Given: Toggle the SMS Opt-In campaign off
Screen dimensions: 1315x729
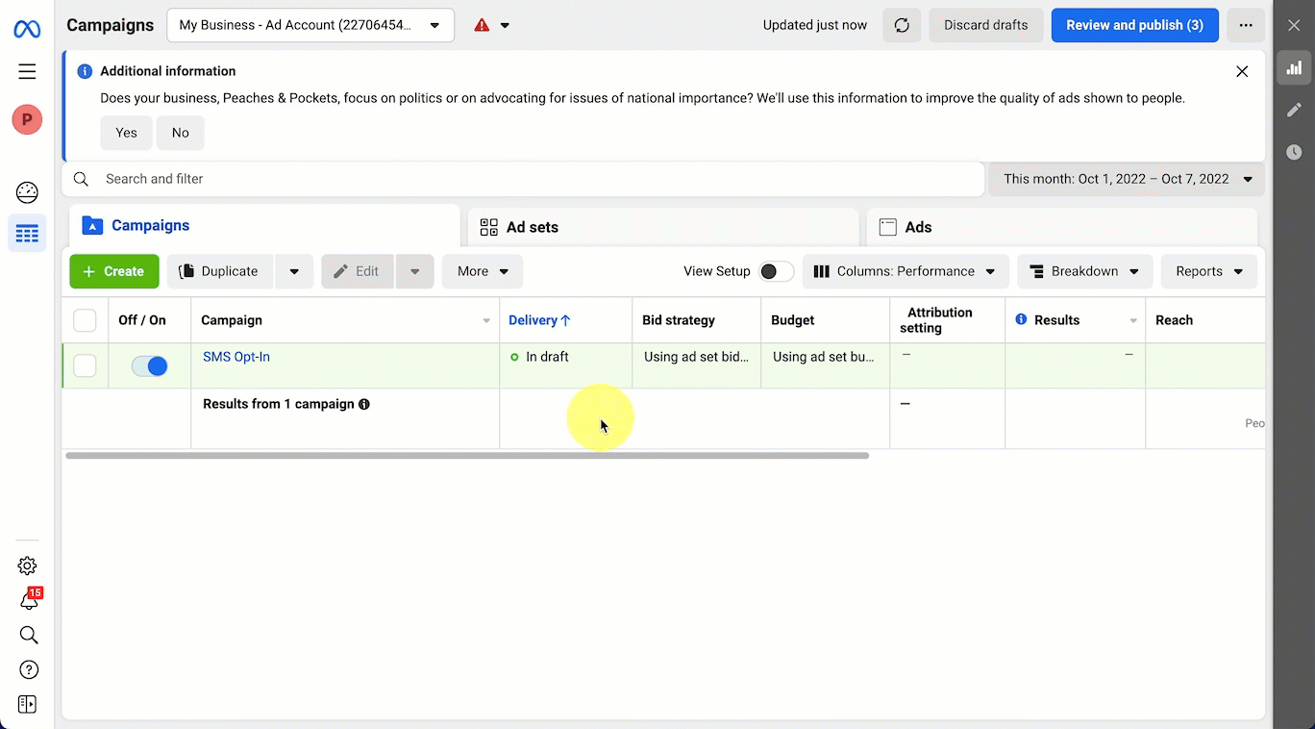Looking at the screenshot, I should (150, 366).
